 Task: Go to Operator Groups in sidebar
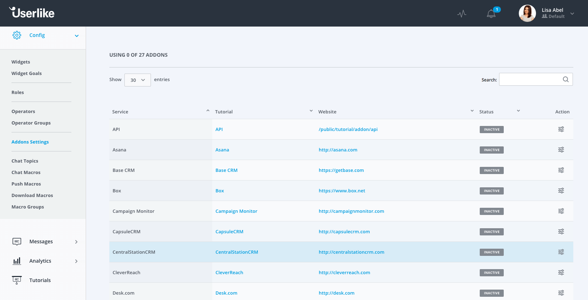31,123
